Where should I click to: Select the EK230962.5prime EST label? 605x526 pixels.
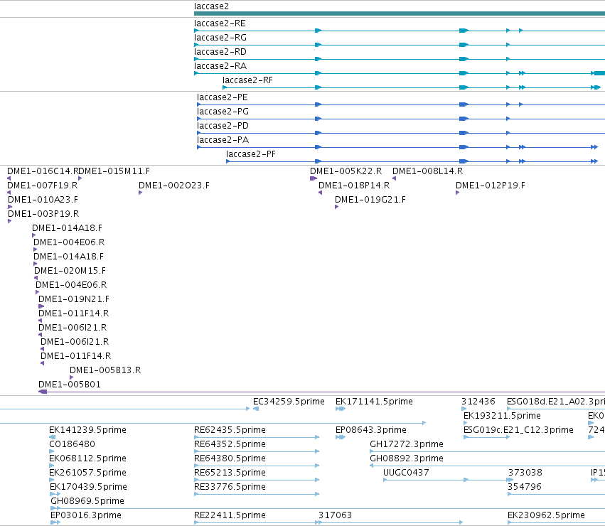pyautogui.click(x=546, y=516)
